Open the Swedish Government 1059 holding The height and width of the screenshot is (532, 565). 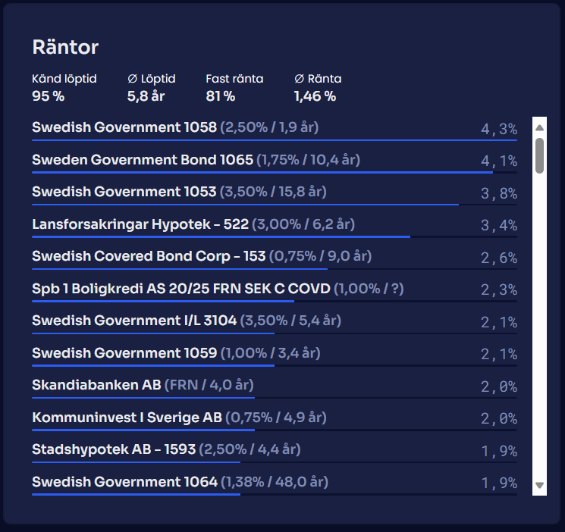124,353
